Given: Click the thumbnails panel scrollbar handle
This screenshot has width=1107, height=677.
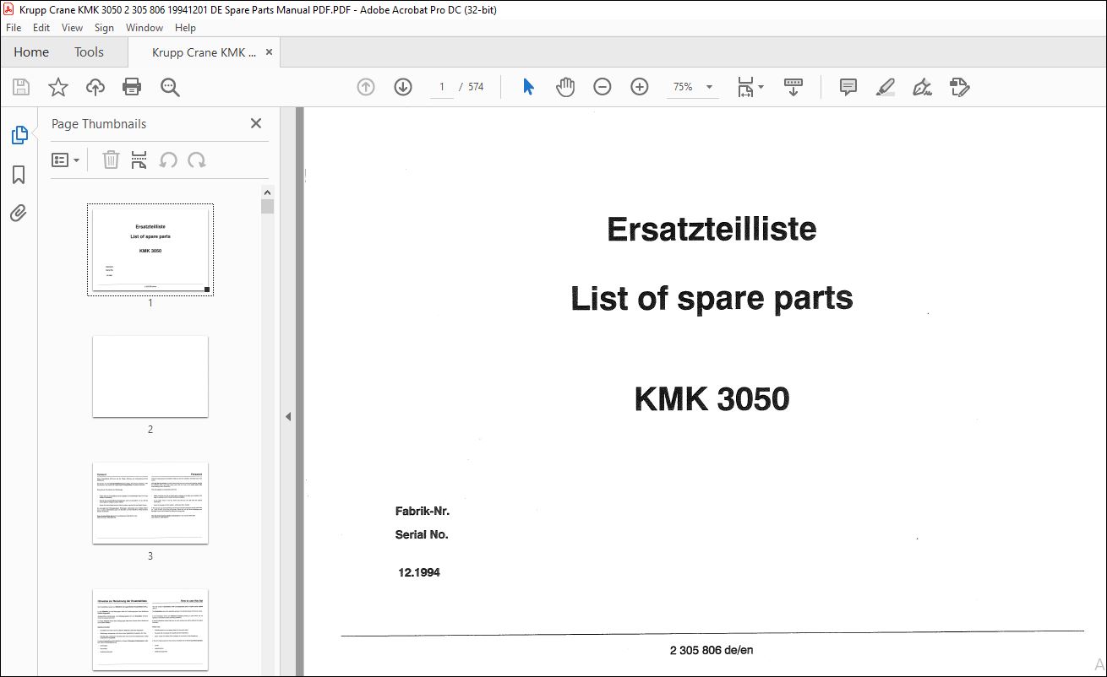Looking at the screenshot, I should [x=268, y=207].
